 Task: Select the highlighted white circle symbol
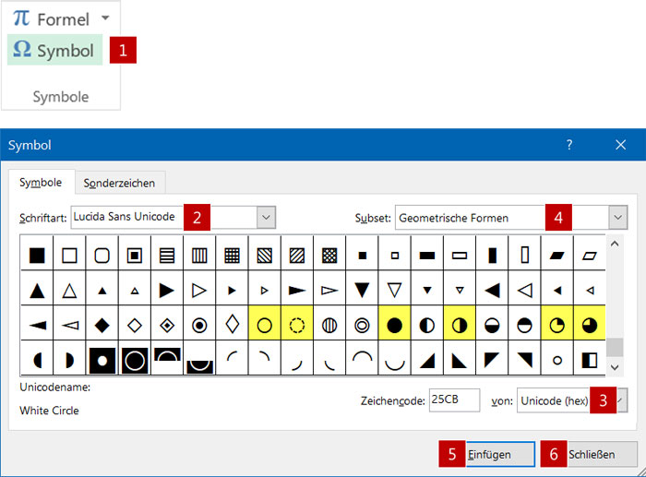pos(265,326)
